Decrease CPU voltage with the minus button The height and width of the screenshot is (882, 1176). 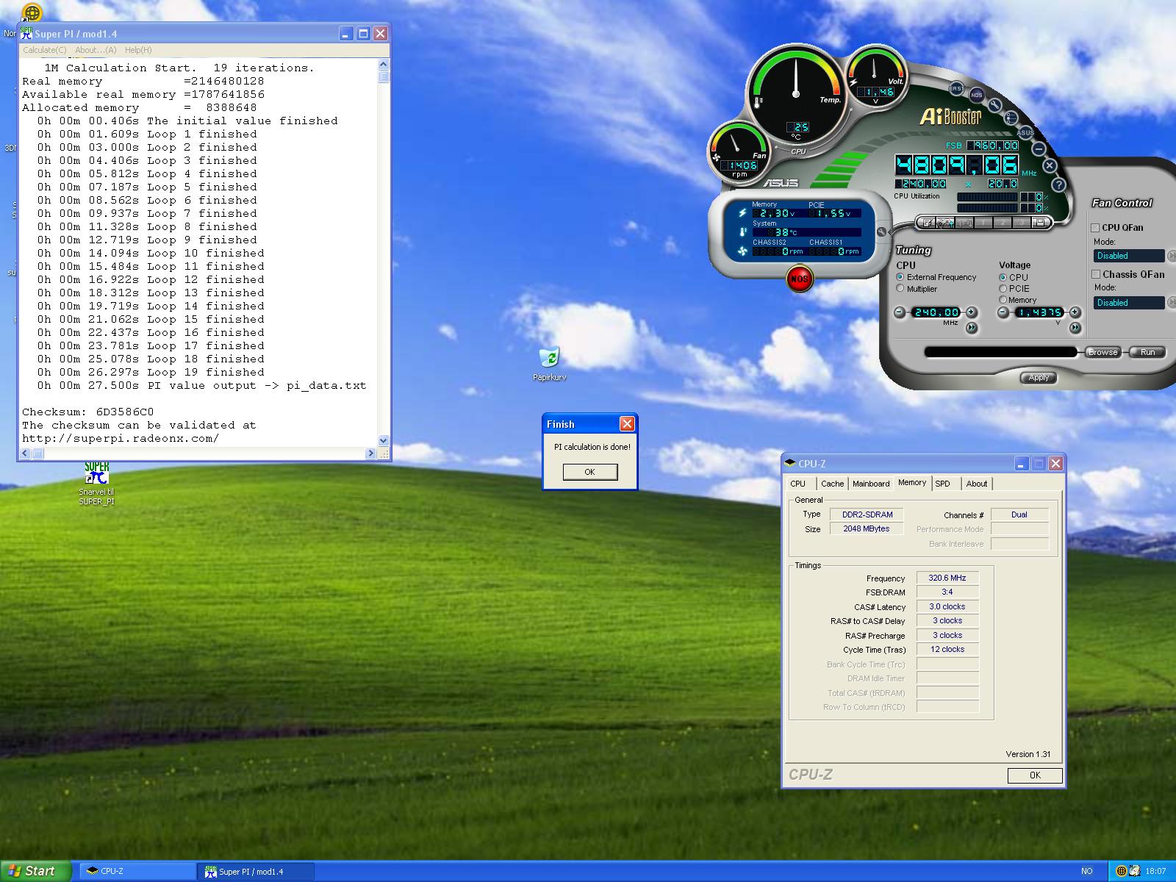point(1003,312)
